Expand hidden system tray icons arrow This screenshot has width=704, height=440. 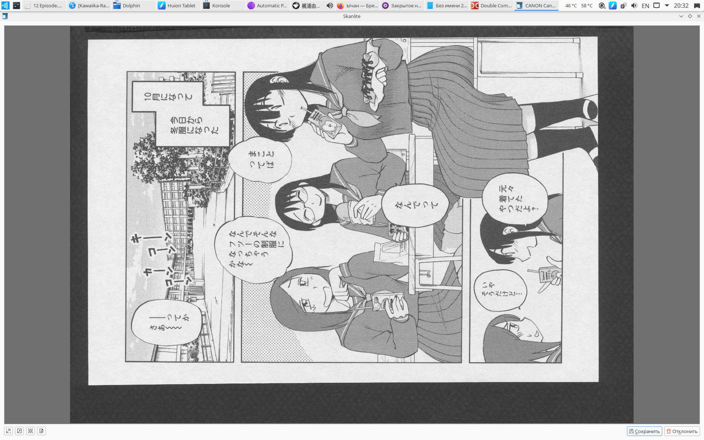[x=667, y=5]
